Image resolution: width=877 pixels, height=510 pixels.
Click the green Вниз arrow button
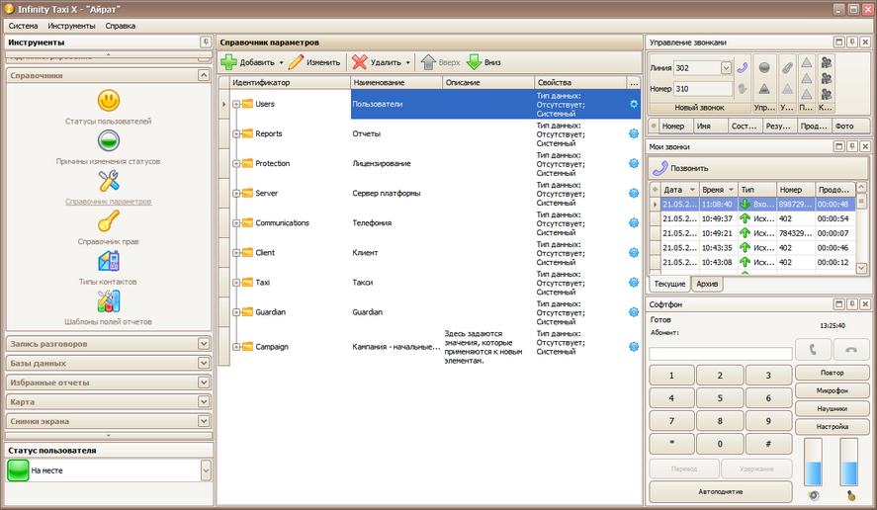point(483,62)
